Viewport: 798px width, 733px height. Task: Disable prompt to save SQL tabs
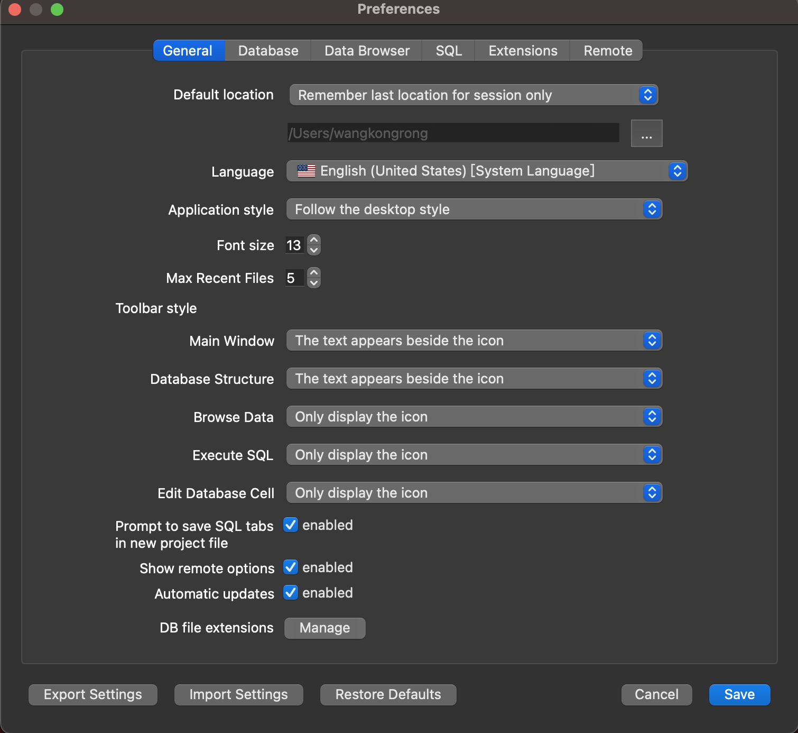(290, 525)
